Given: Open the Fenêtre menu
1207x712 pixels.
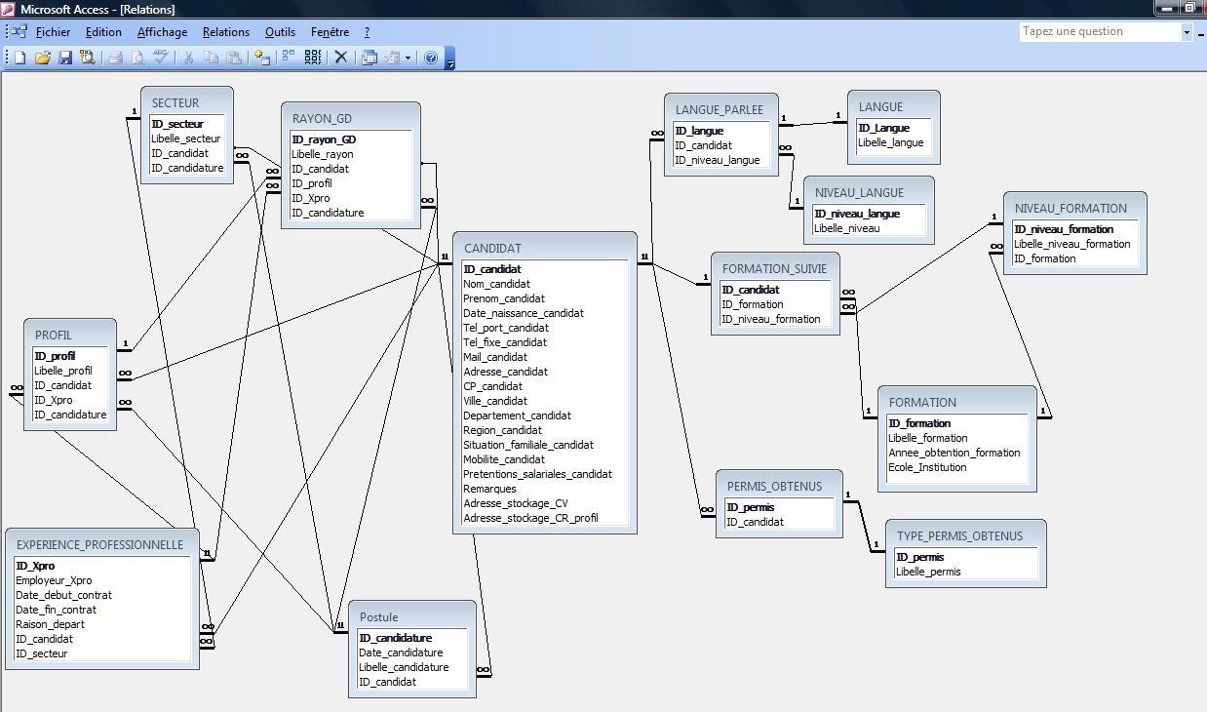Looking at the screenshot, I should 330,32.
